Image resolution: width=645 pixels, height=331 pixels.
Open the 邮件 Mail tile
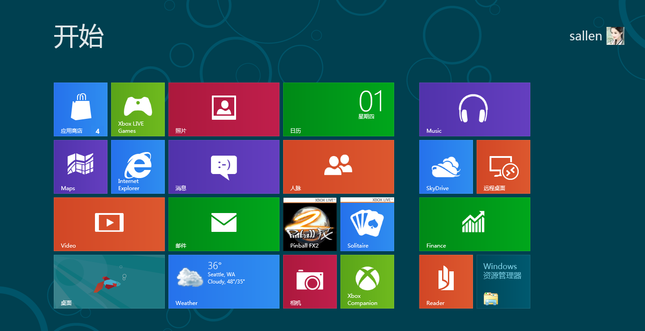pyautogui.click(x=224, y=224)
